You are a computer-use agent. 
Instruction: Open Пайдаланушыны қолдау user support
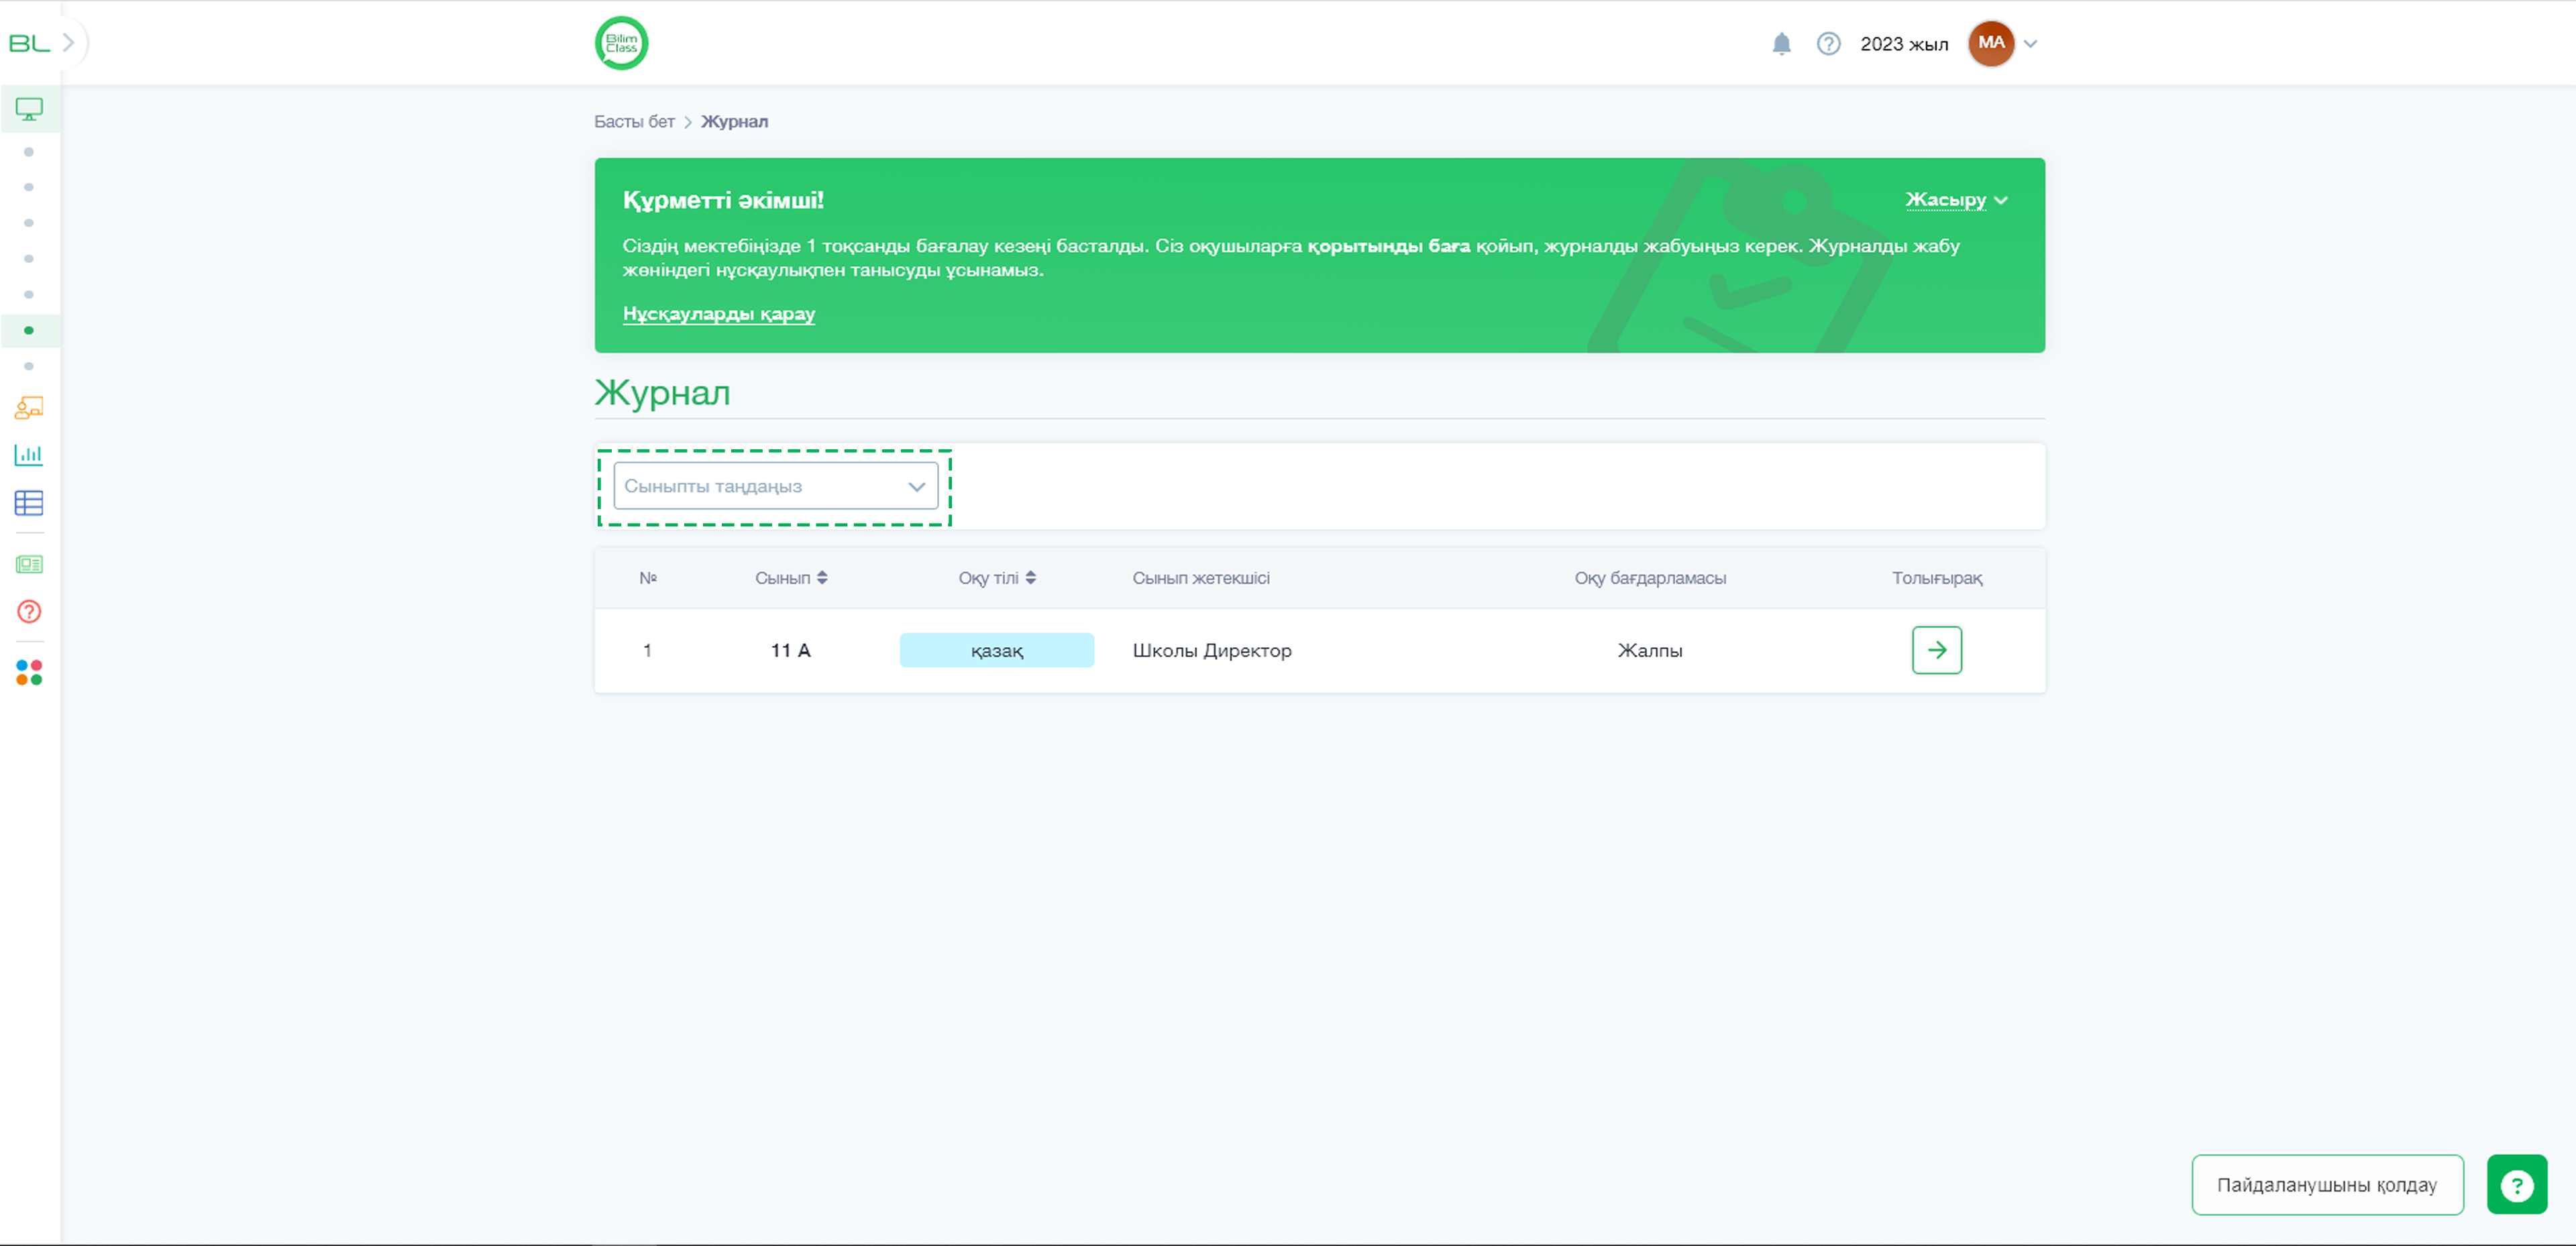coord(2327,1185)
